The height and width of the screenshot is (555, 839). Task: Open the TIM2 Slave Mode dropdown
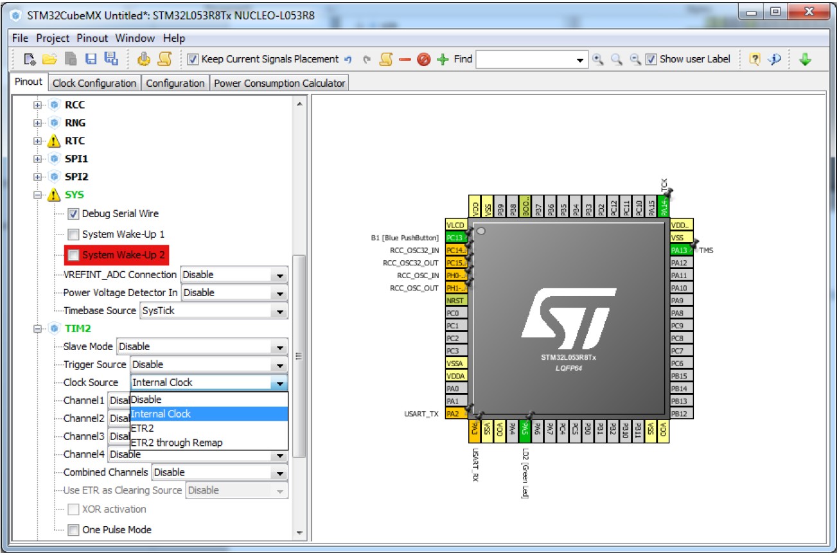(x=202, y=347)
